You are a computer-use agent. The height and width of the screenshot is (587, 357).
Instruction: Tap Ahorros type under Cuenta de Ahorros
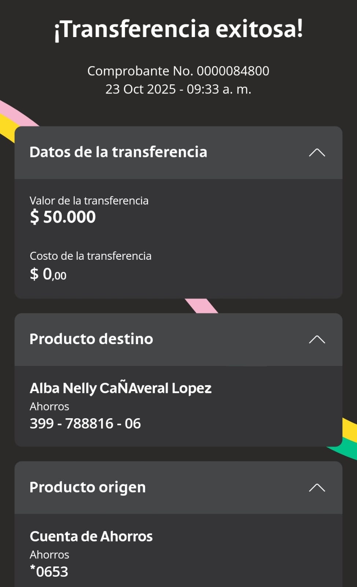click(x=49, y=555)
